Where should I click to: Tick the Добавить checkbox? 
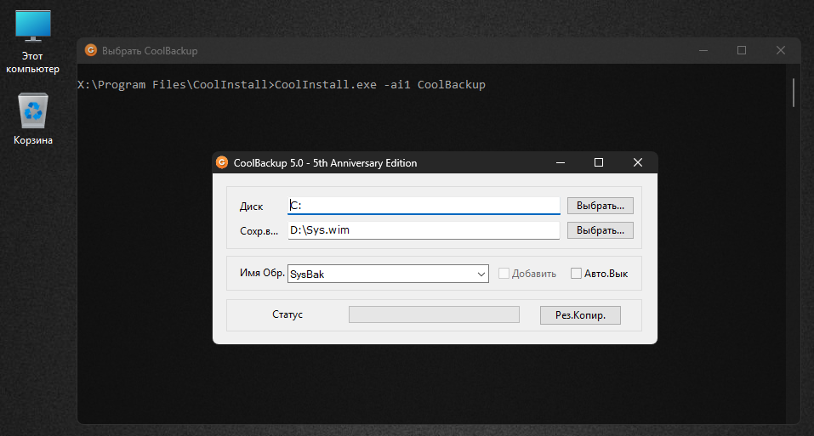(x=504, y=273)
